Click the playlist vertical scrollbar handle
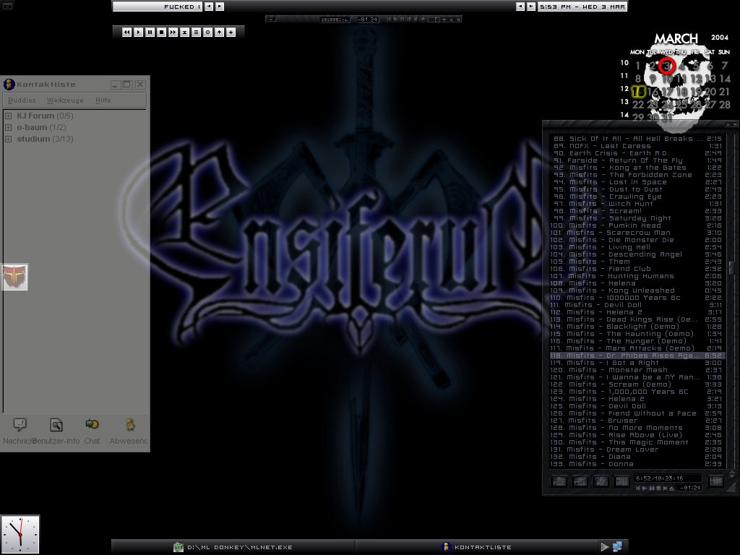The image size is (740, 555). point(731,267)
